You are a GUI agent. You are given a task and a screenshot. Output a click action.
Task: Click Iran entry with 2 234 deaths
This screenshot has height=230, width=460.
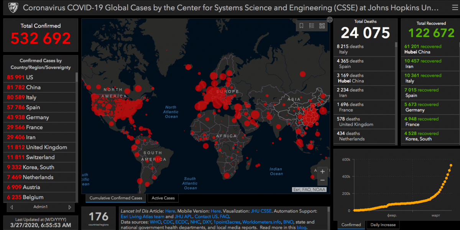(364, 93)
